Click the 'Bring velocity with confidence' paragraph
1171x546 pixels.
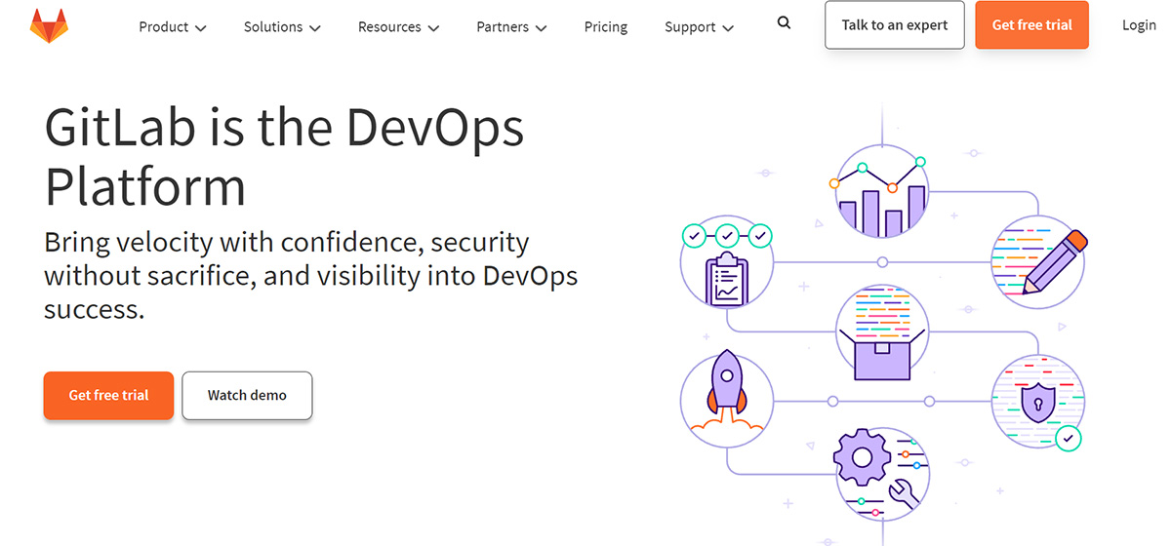click(311, 276)
